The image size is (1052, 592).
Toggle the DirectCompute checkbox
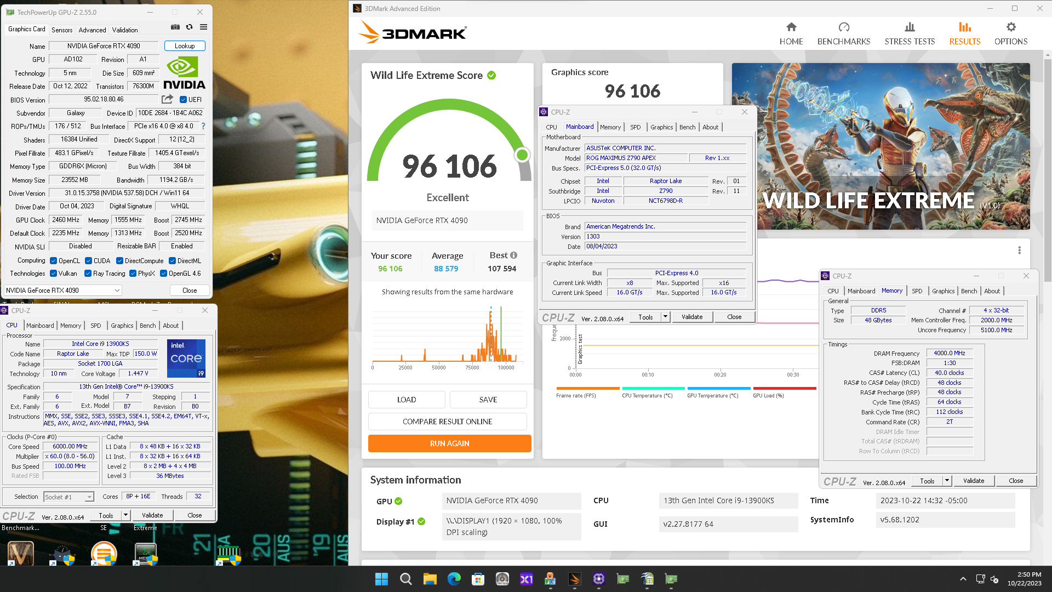pos(119,261)
